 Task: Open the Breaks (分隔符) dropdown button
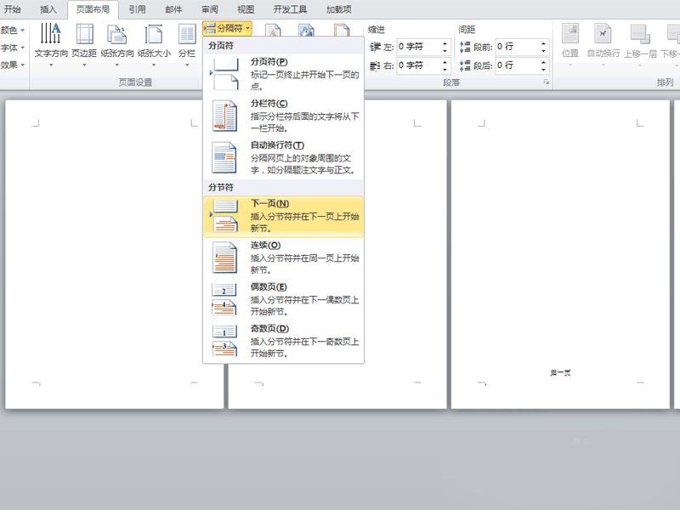[227, 29]
